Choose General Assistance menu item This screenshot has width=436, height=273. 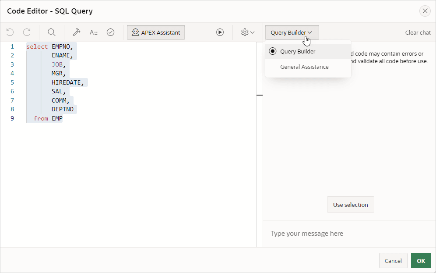[x=308, y=67]
